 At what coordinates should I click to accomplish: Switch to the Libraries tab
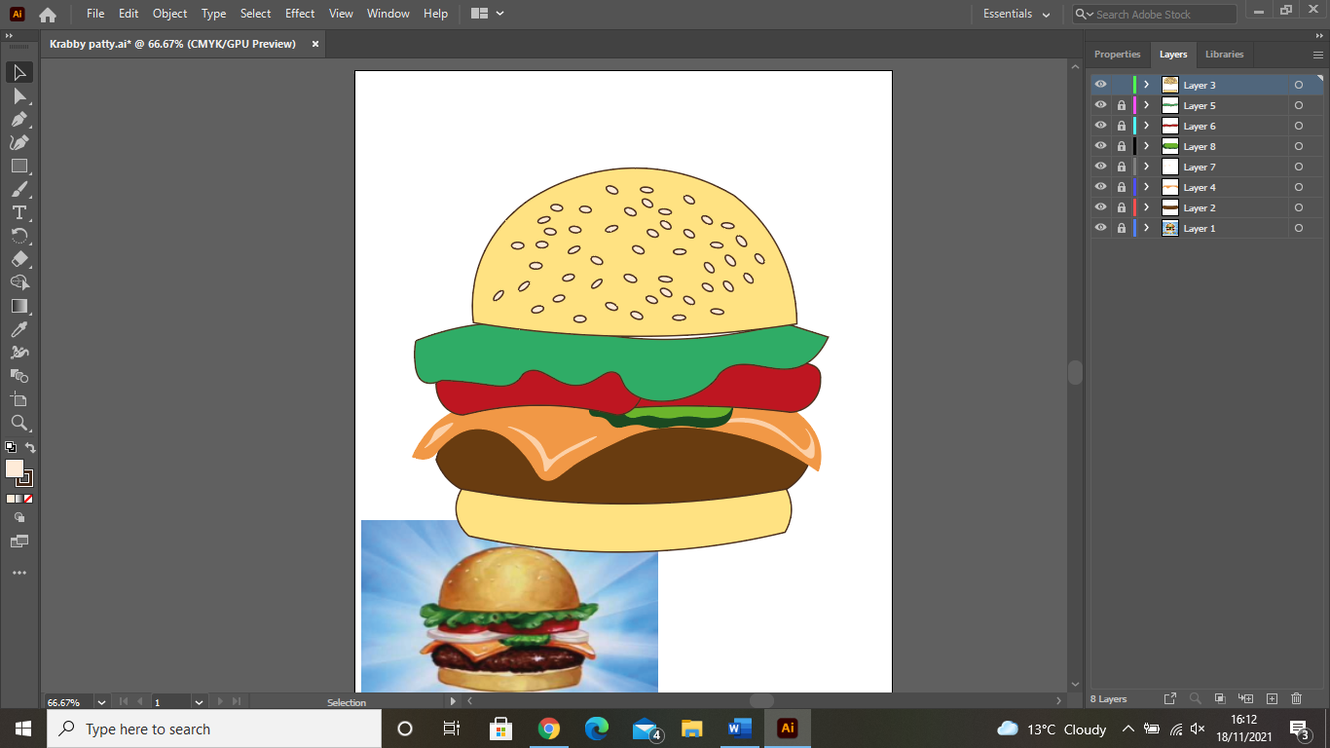point(1224,55)
